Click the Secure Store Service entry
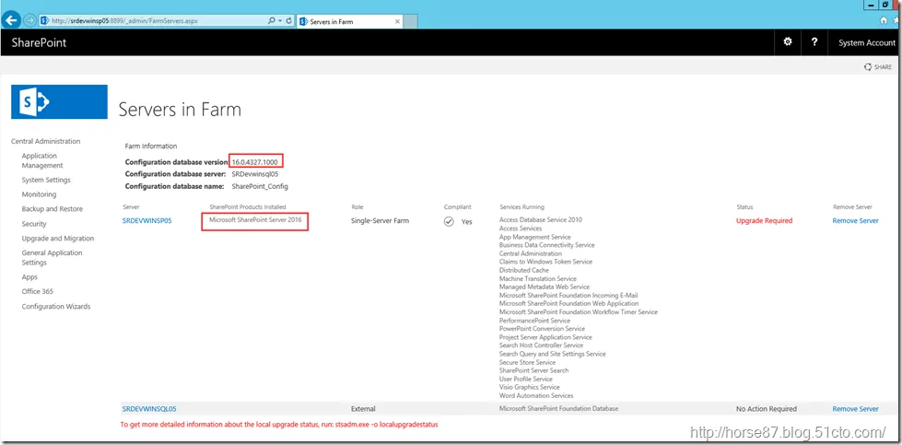 click(x=527, y=362)
